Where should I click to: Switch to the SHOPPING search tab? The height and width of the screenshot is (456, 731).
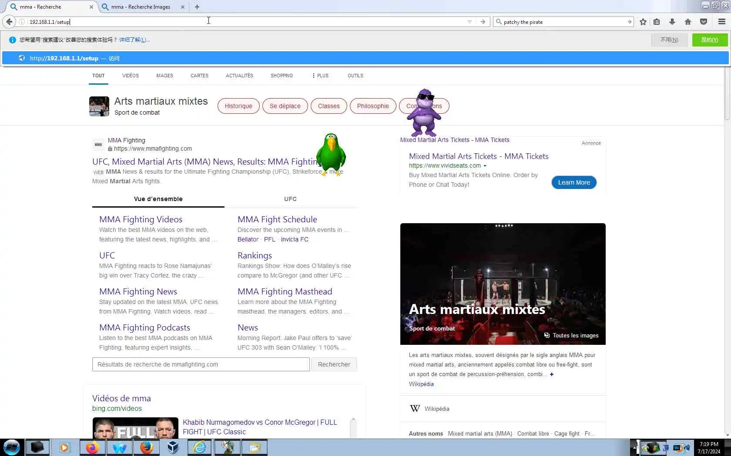point(282,76)
